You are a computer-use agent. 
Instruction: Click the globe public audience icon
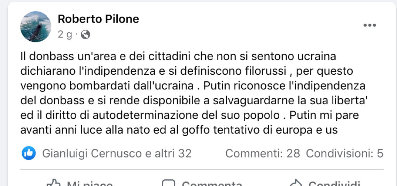[85, 34]
